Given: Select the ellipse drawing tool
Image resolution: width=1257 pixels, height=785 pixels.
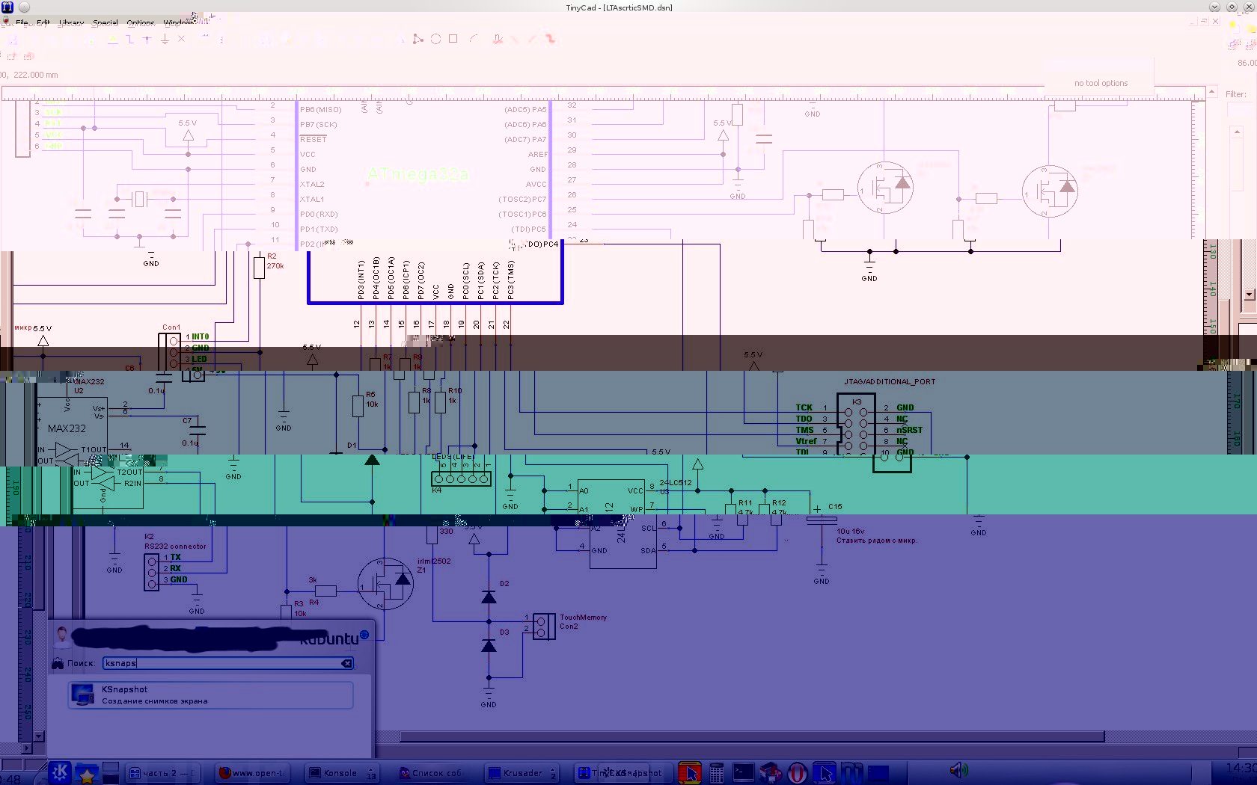Looking at the screenshot, I should click(x=435, y=39).
